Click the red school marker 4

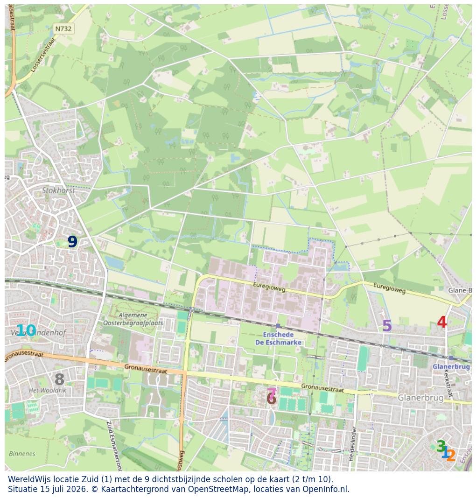(x=442, y=322)
